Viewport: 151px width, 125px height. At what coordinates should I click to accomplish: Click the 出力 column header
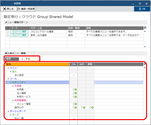coord(82,64)
